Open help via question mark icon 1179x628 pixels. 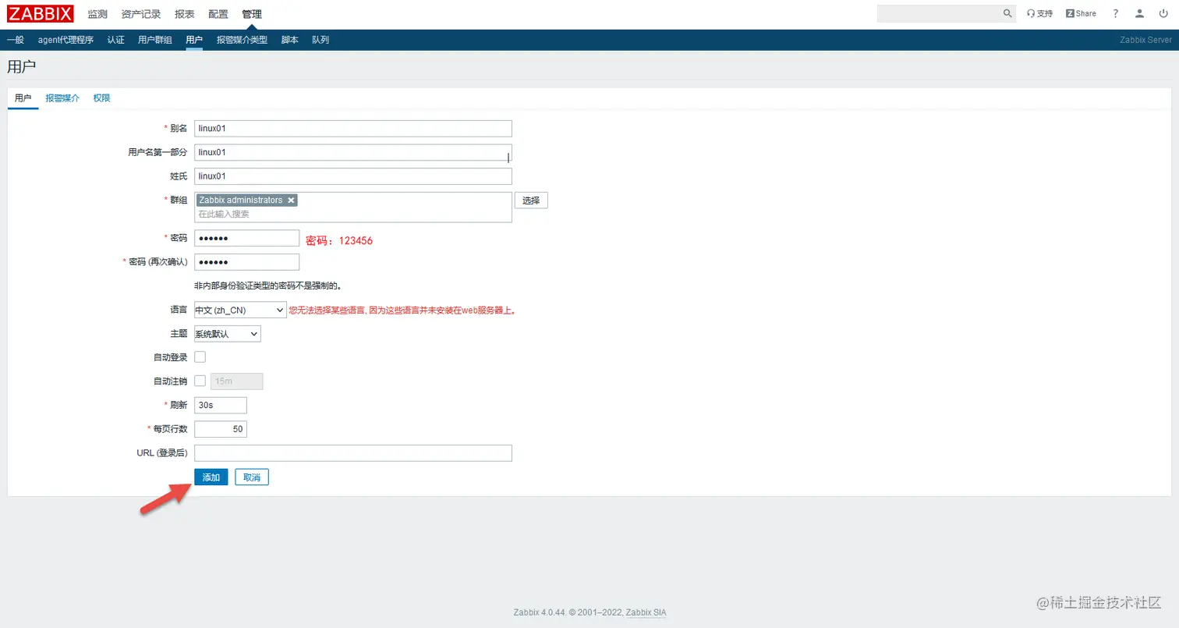[x=1116, y=13]
